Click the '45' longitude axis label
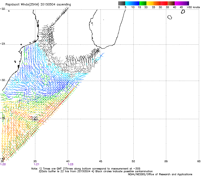This screenshot has width=201, height=176. [x=100, y=161]
